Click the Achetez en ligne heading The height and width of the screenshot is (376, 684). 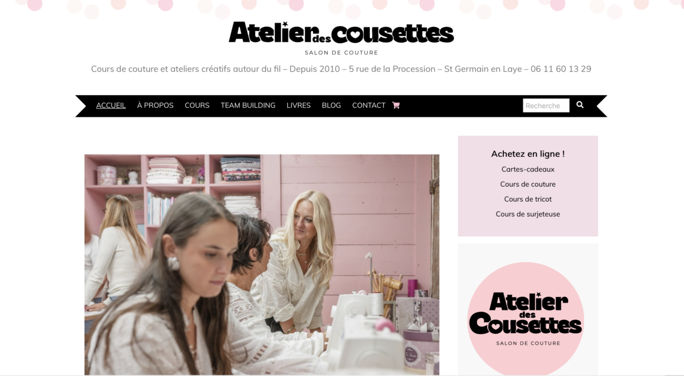[528, 154]
